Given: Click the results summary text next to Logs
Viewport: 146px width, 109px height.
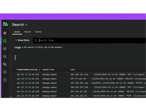Looking at the screenshot, I should [42, 47].
